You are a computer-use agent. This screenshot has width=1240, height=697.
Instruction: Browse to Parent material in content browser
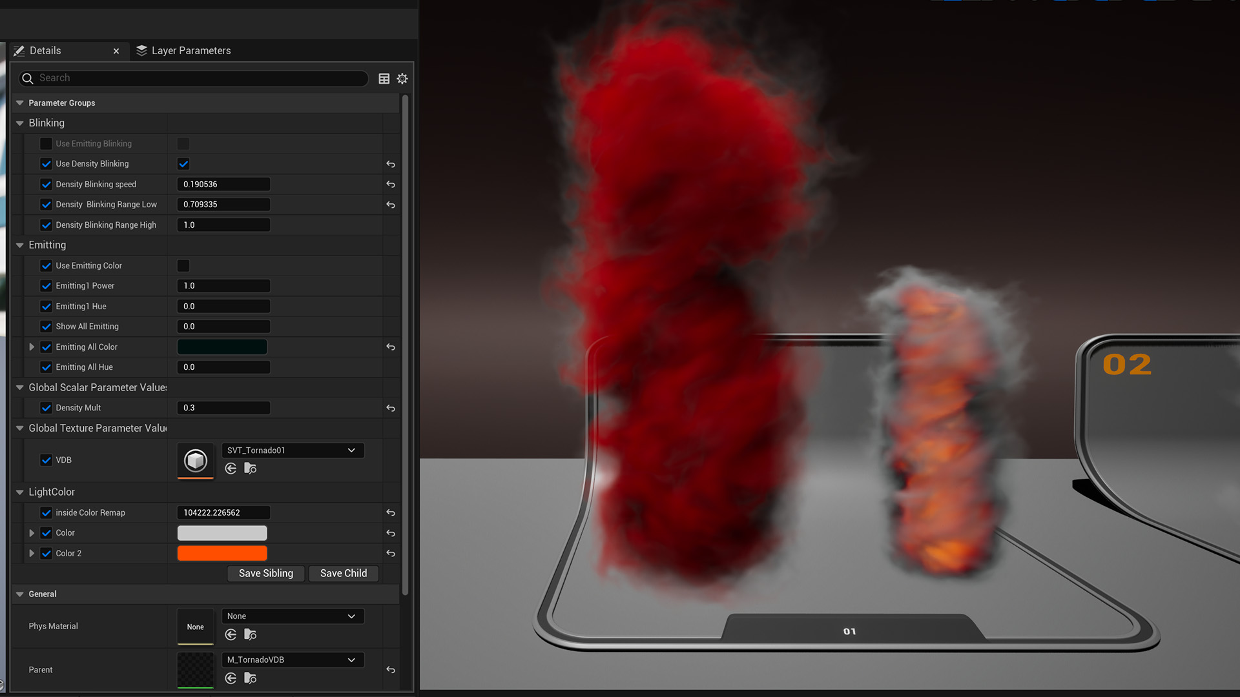(x=251, y=678)
